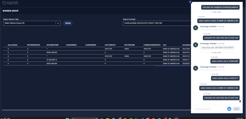Screen dimensions: 246x119
Task: Click the Send button in chat
Action: [x=236, y=109]
